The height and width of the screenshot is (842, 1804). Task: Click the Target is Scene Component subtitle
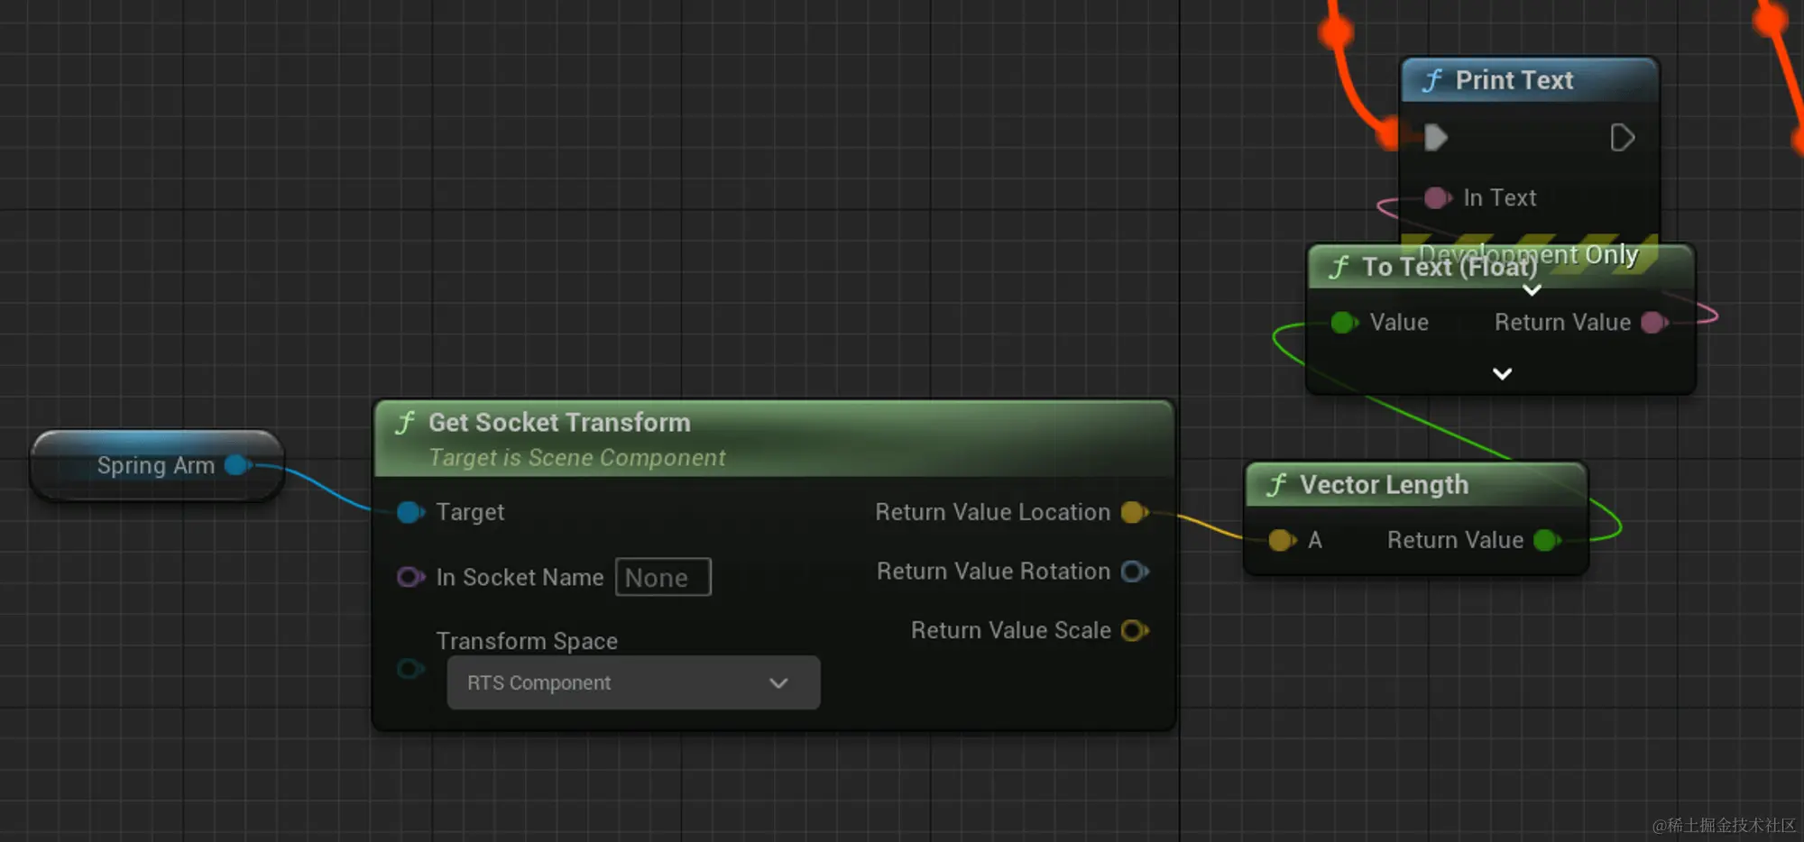(576, 458)
